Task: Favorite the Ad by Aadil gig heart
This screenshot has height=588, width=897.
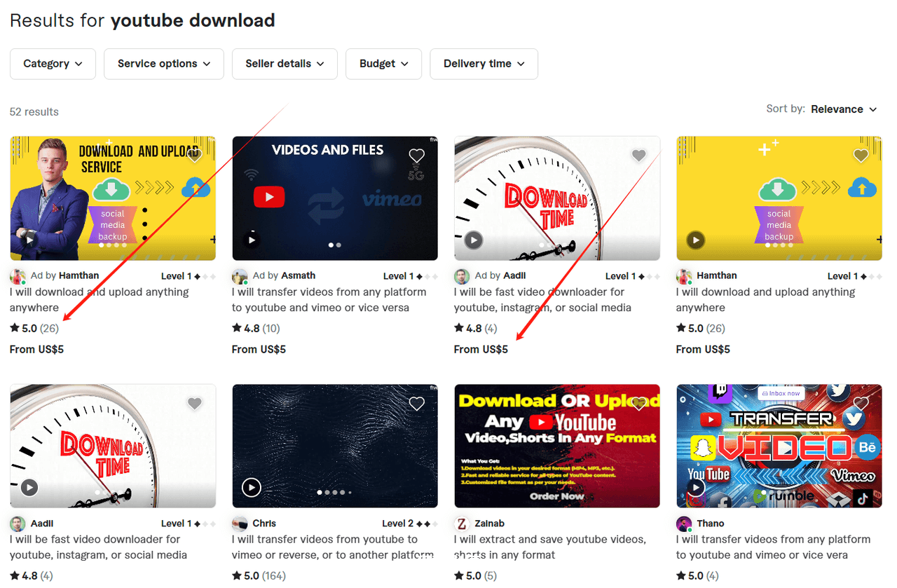Action: click(638, 155)
